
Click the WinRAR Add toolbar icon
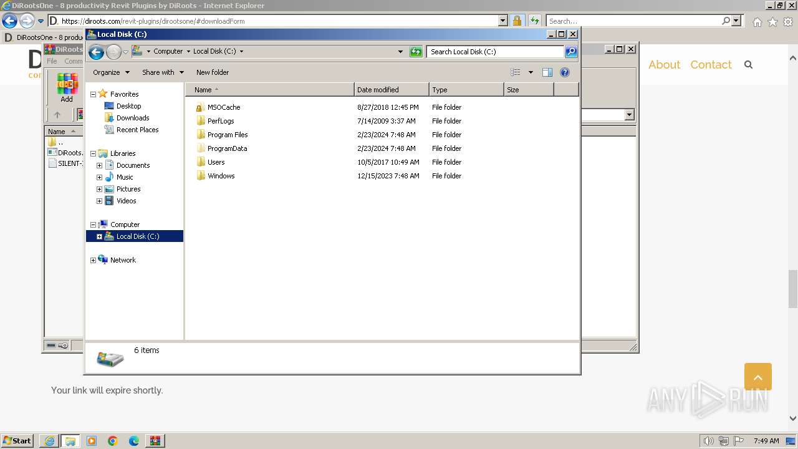coord(67,88)
